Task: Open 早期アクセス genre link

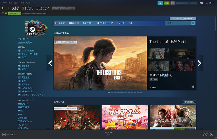Action: pos(24,107)
